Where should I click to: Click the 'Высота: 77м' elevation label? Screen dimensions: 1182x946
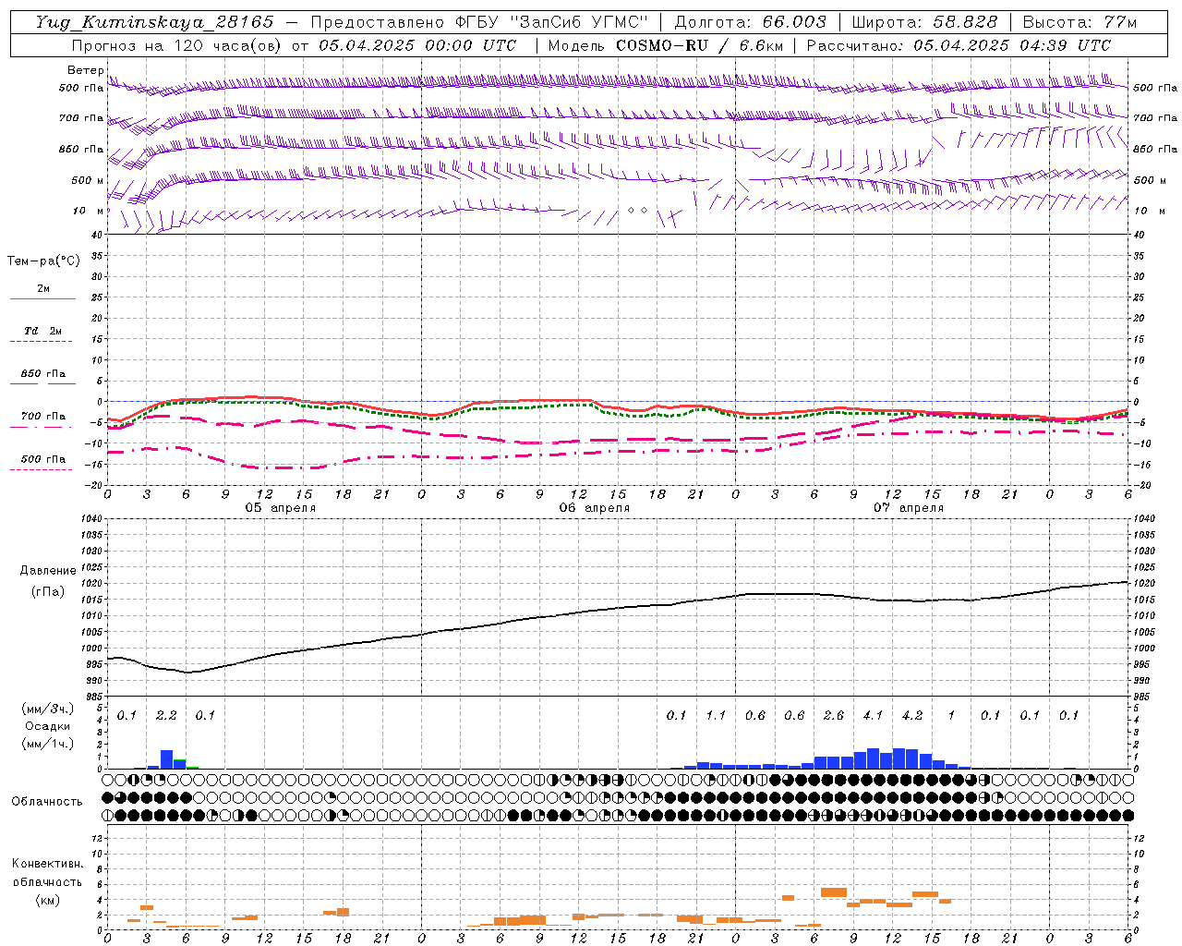(1080, 22)
